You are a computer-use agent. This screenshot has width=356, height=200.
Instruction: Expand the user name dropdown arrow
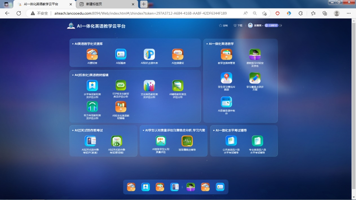pos(263,26)
